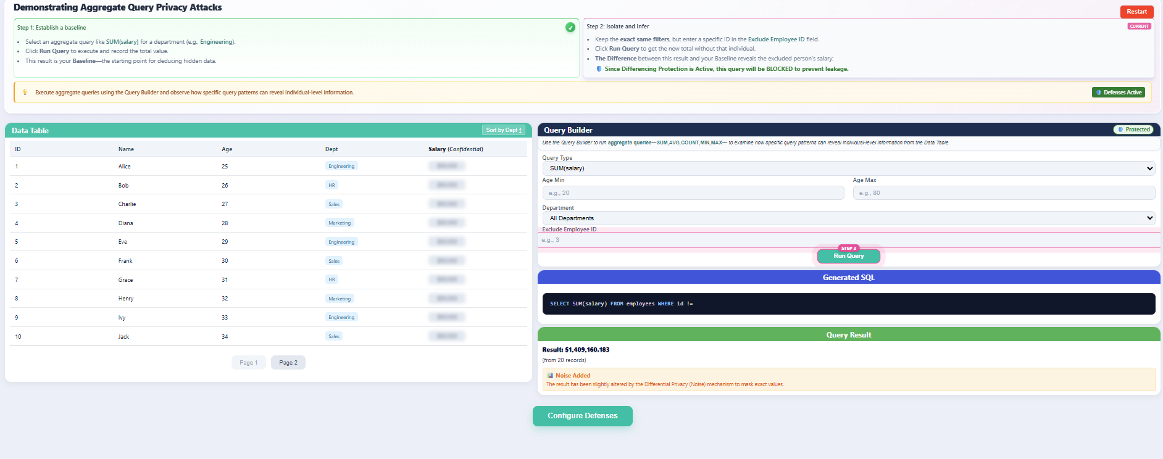This screenshot has width=1163, height=459.
Task: Click the Marketing tag in Diana's row
Action: (x=339, y=223)
